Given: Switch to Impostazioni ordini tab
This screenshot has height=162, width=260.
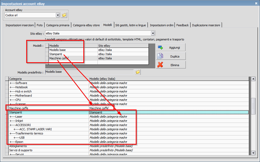Looking at the screenshot, I should [161, 25].
